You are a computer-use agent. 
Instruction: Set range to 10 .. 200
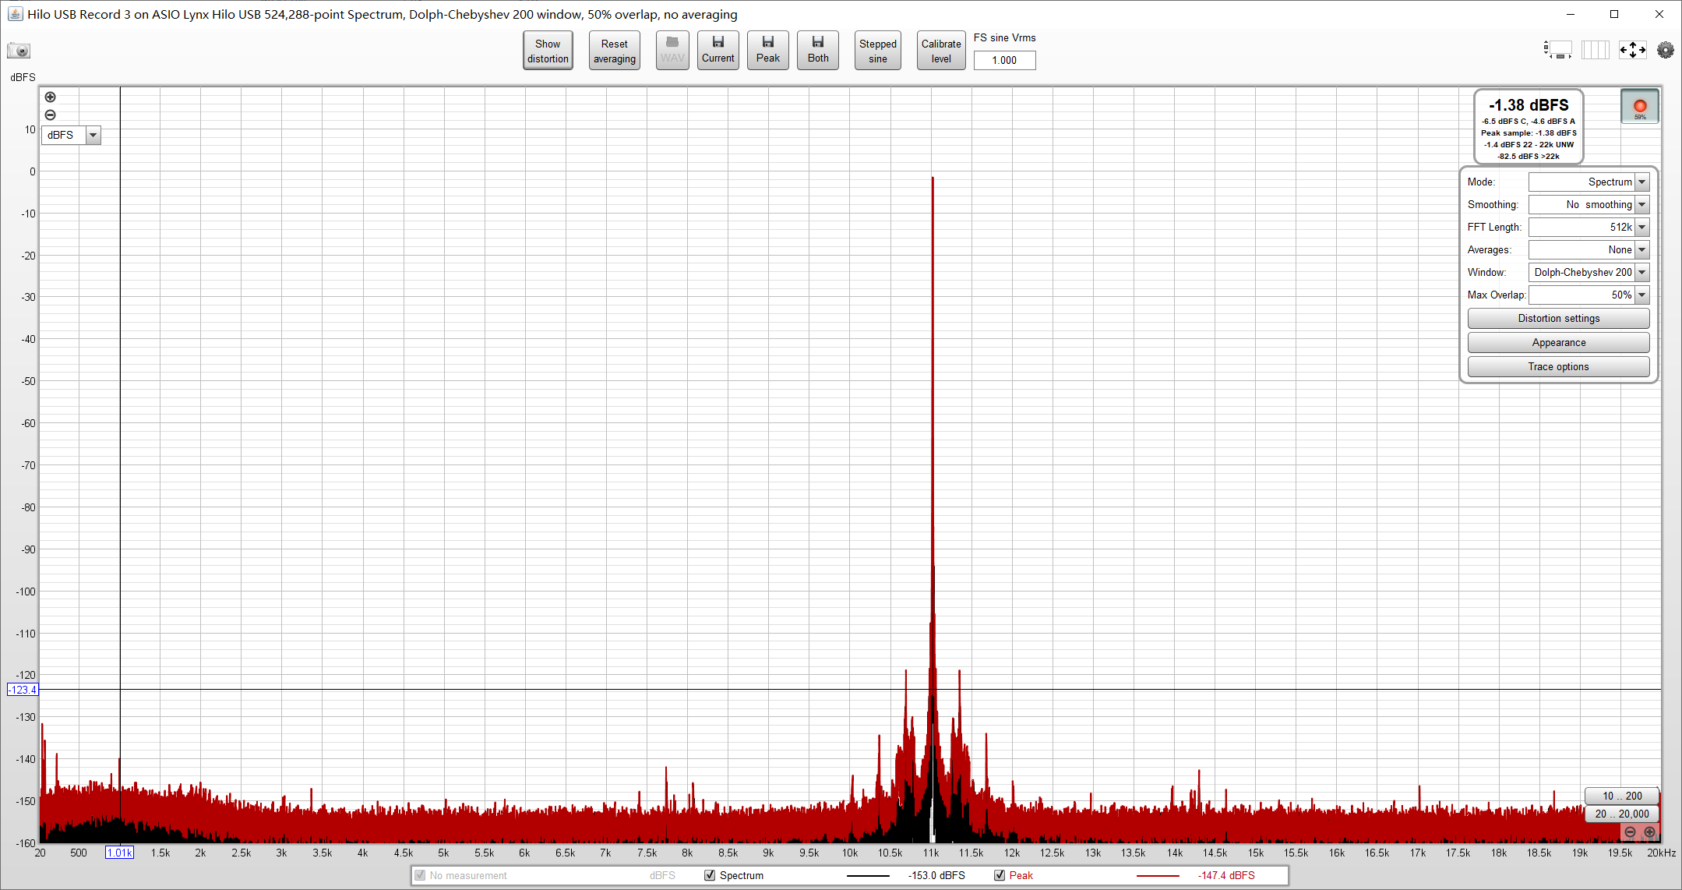tap(1621, 796)
